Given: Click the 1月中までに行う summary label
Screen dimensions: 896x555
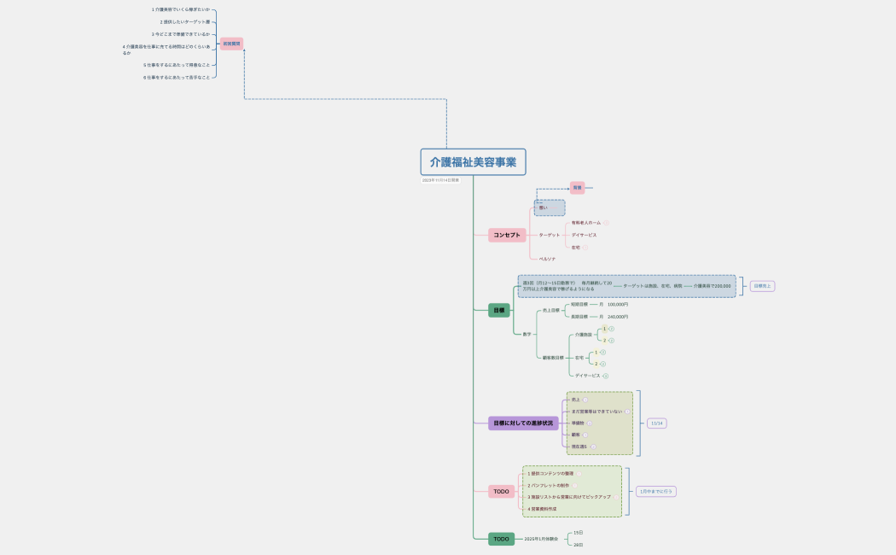Looking at the screenshot, I should [656, 491].
